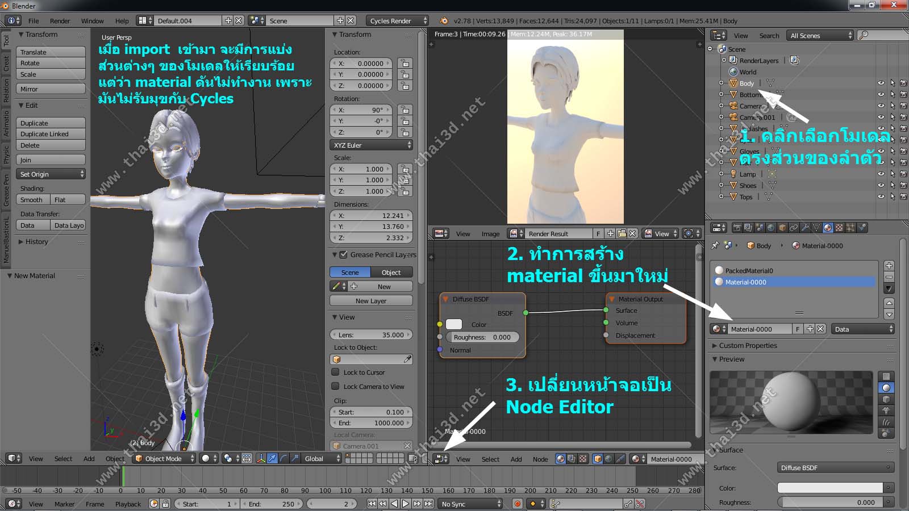Enable the Grease Pencil Layers checkbox

343,254
